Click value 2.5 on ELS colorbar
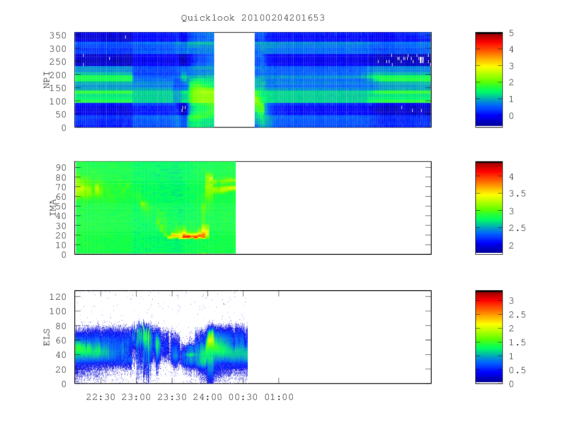 point(517,315)
